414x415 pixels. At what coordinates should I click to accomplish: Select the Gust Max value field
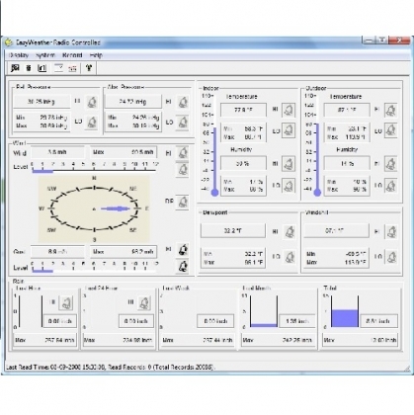pyautogui.click(x=124, y=252)
